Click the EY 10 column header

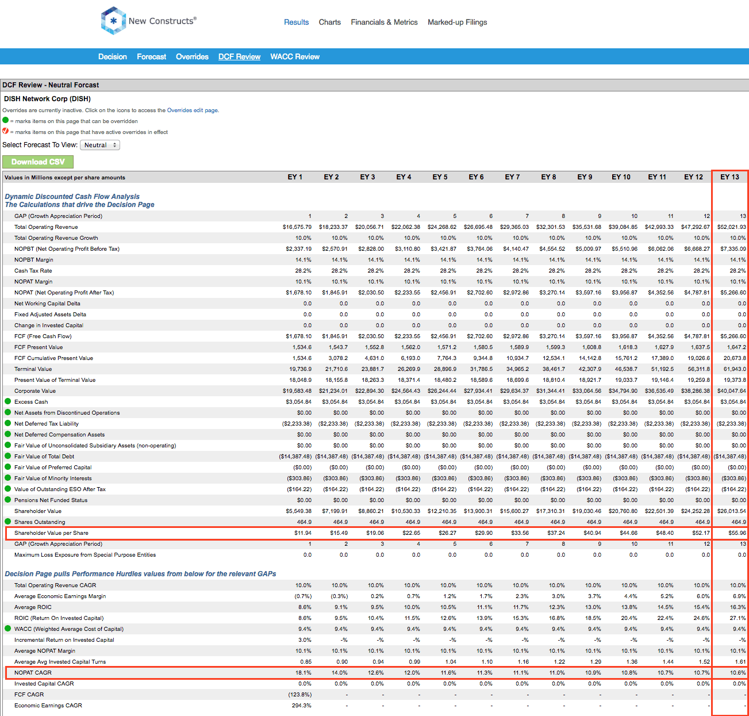621,177
